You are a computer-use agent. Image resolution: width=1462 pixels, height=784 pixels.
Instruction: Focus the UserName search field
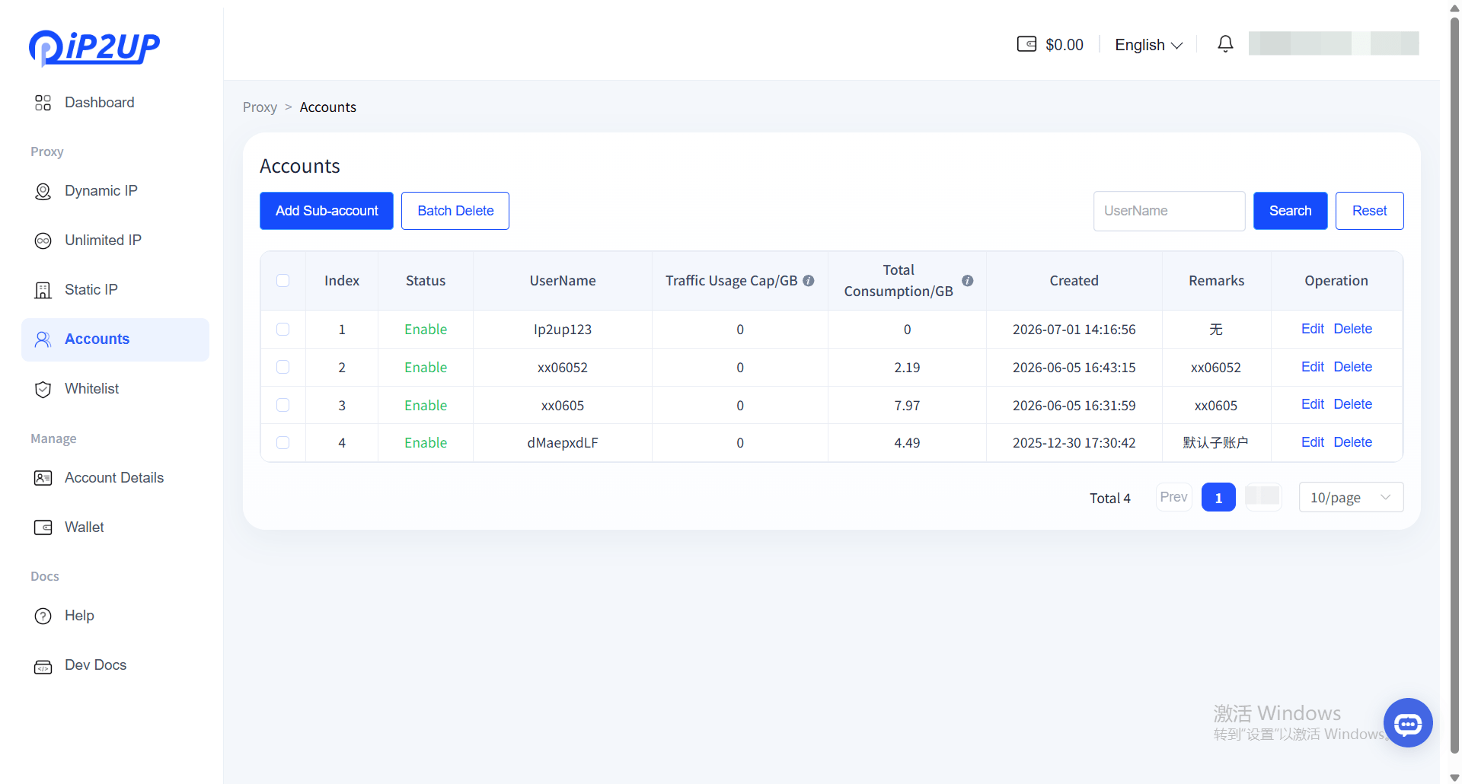point(1169,211)
